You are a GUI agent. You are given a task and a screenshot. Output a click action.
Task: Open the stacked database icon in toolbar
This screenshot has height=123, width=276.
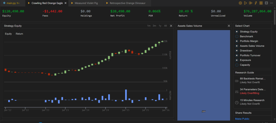tap(261, 3)
